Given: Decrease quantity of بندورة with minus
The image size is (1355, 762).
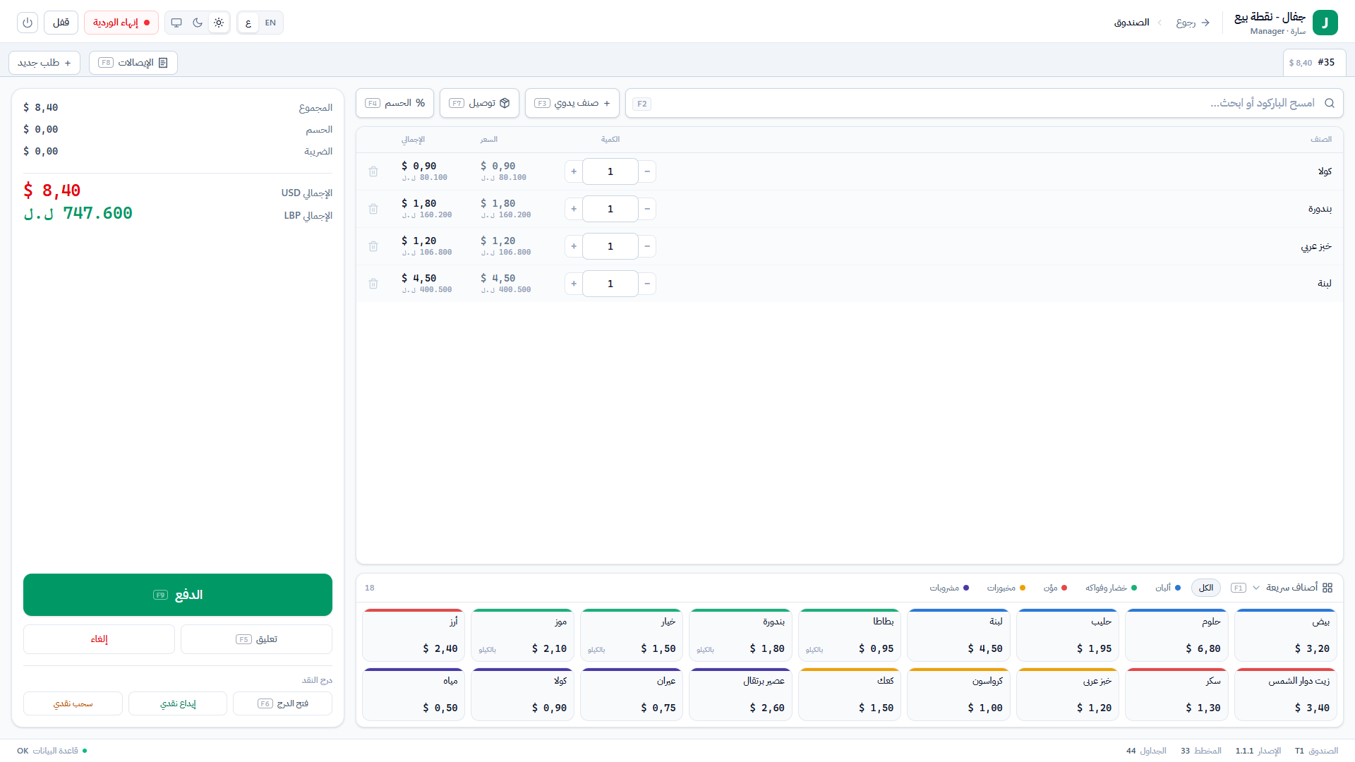Looking at the screenshot, I should pos(647,209).
